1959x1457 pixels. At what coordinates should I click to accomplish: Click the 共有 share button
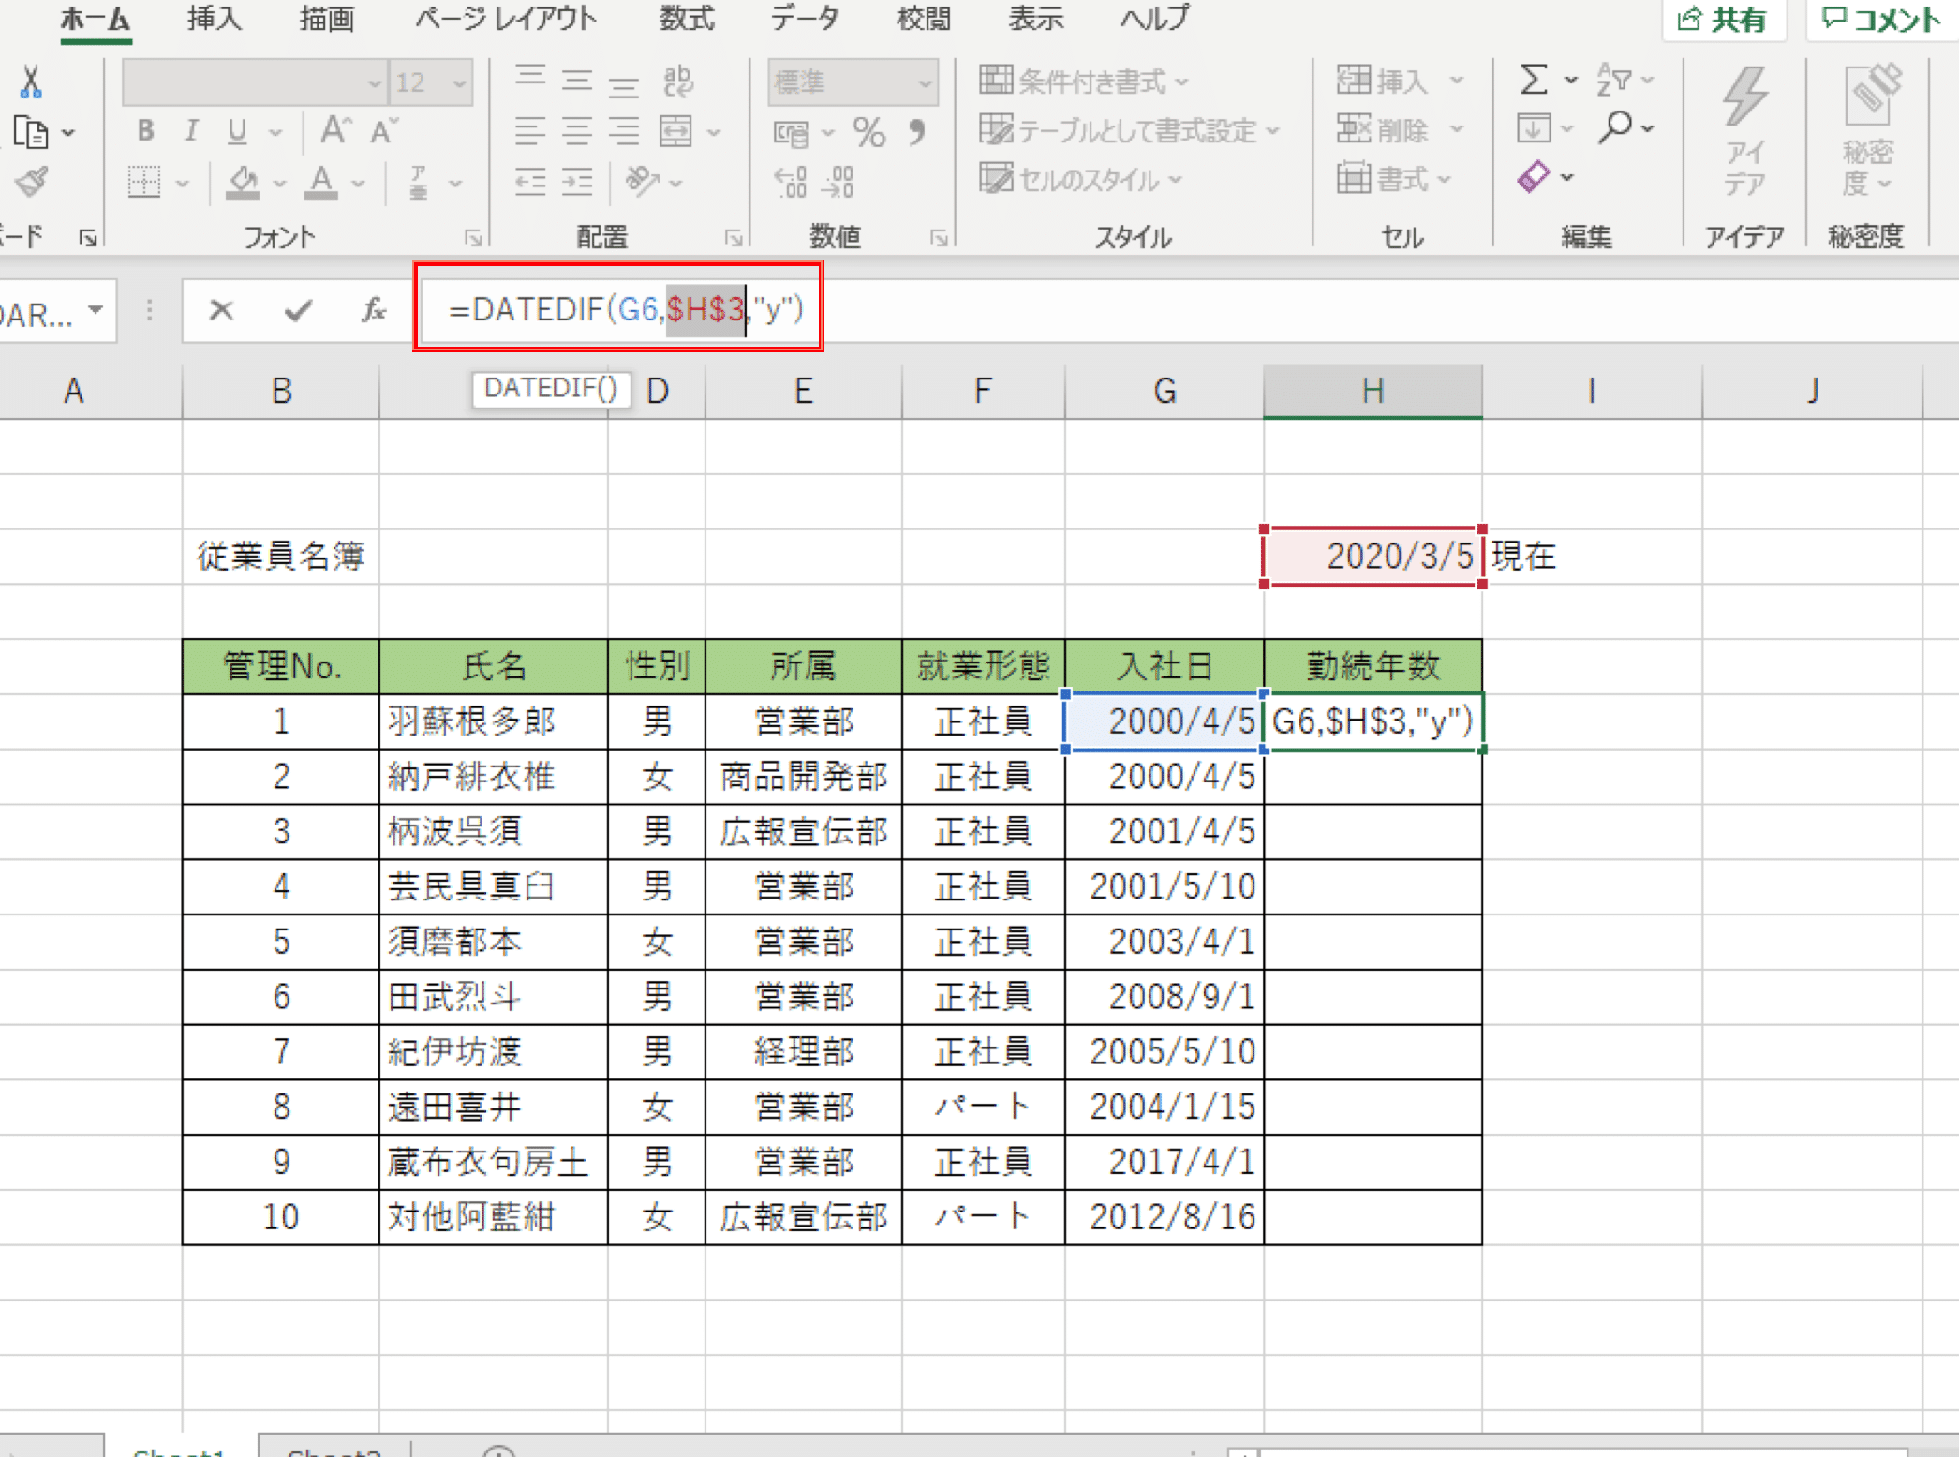tap(1722, 19)
